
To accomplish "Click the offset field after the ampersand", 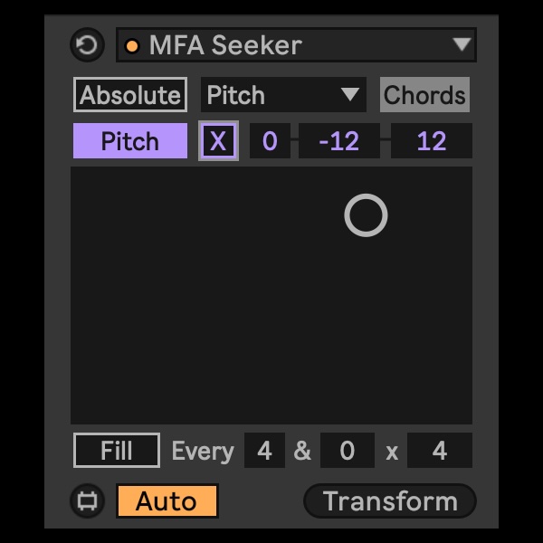I will tap(347, 451).
